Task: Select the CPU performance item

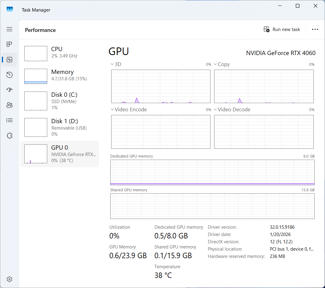Action: pos(60,53)
